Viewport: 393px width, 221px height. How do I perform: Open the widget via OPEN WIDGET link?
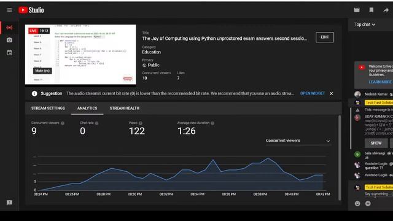pyautogui.click(x=313, y=93)
